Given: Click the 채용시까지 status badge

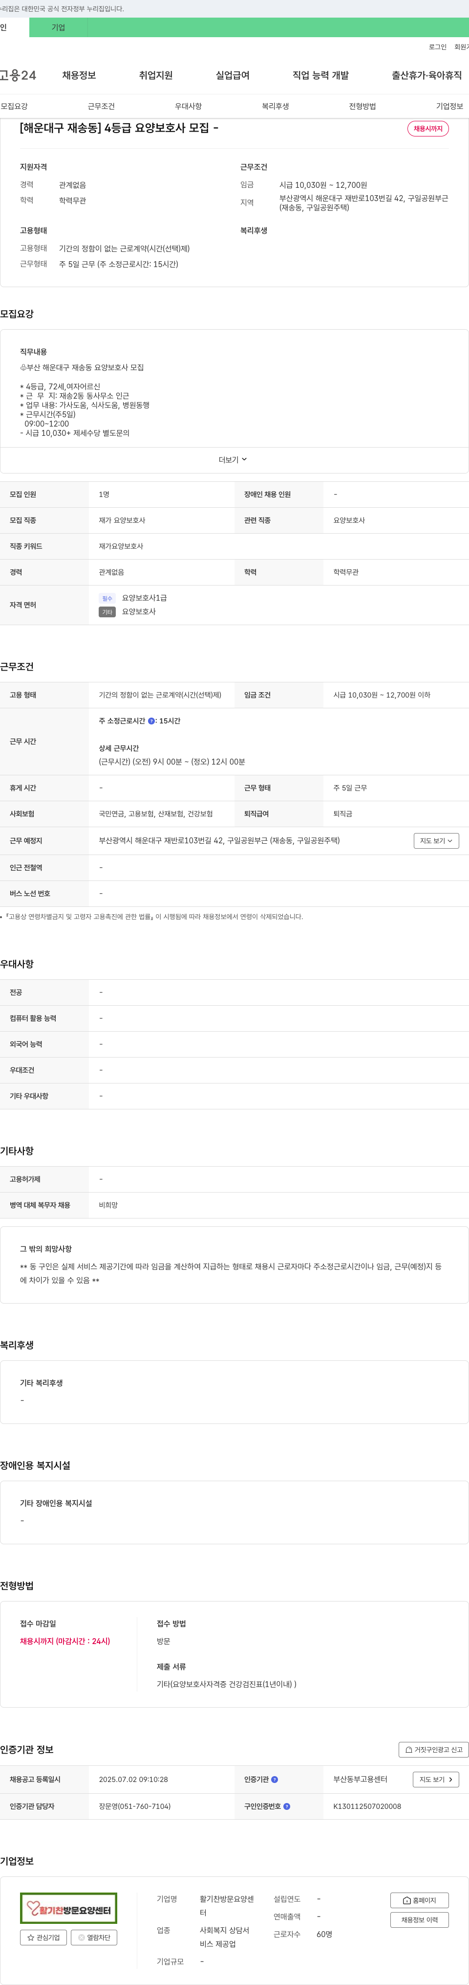Looking at the screenshot, I should click(428, 129).
